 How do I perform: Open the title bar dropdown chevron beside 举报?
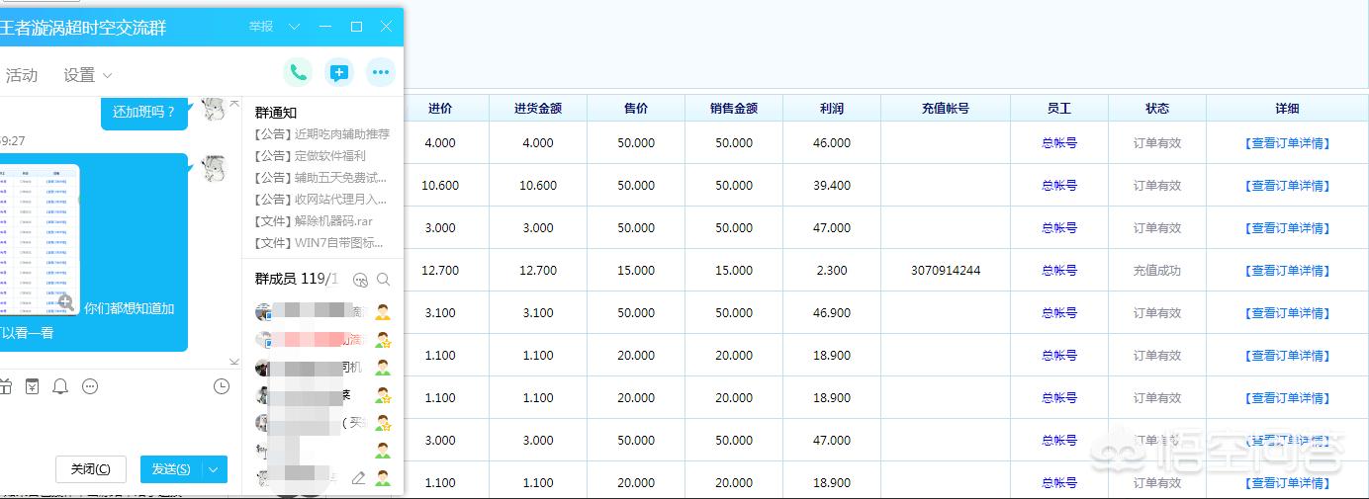294,27
